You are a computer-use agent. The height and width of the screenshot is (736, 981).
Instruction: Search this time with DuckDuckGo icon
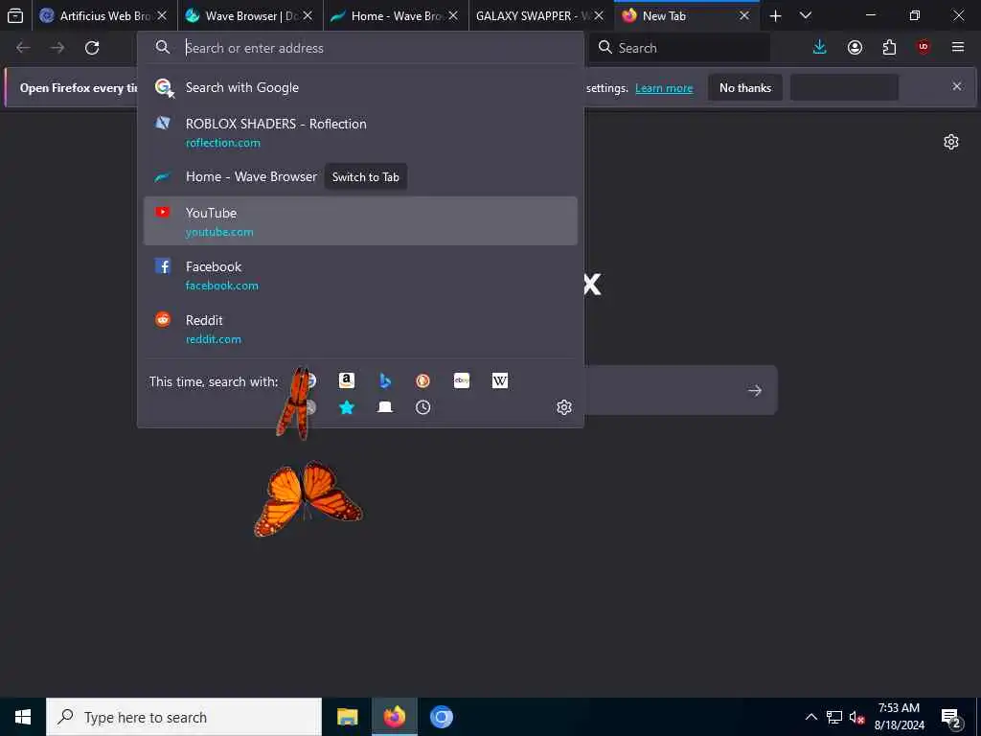pos(422,380)
